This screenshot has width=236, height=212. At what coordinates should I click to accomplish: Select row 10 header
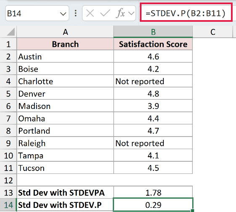click(x=8, y=155)
